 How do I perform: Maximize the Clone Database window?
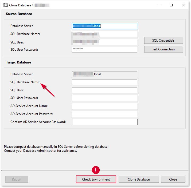point(171,5)
